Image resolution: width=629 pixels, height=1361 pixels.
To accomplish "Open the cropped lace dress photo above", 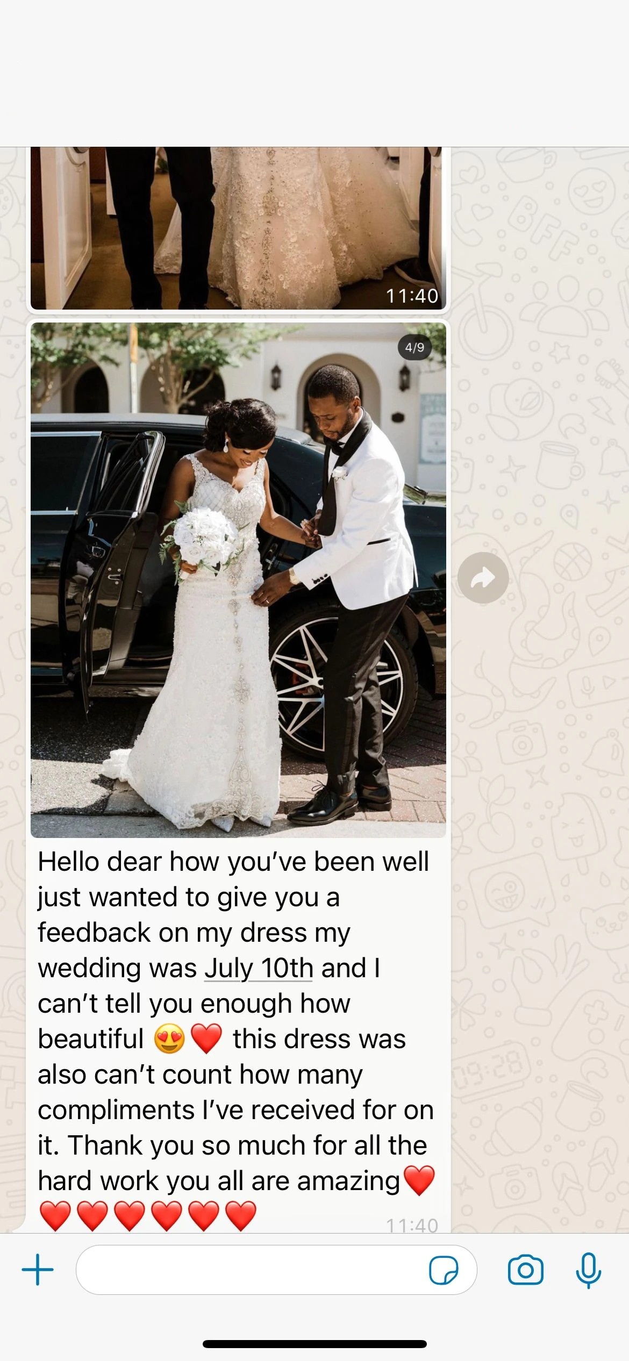I will pyautogui.click(x=238, y=228).
